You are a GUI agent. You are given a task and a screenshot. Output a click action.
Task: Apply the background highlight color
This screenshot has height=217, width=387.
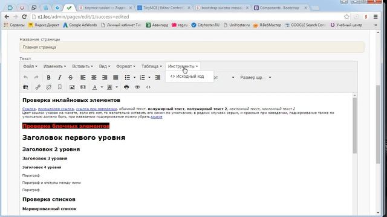(109, 87)
